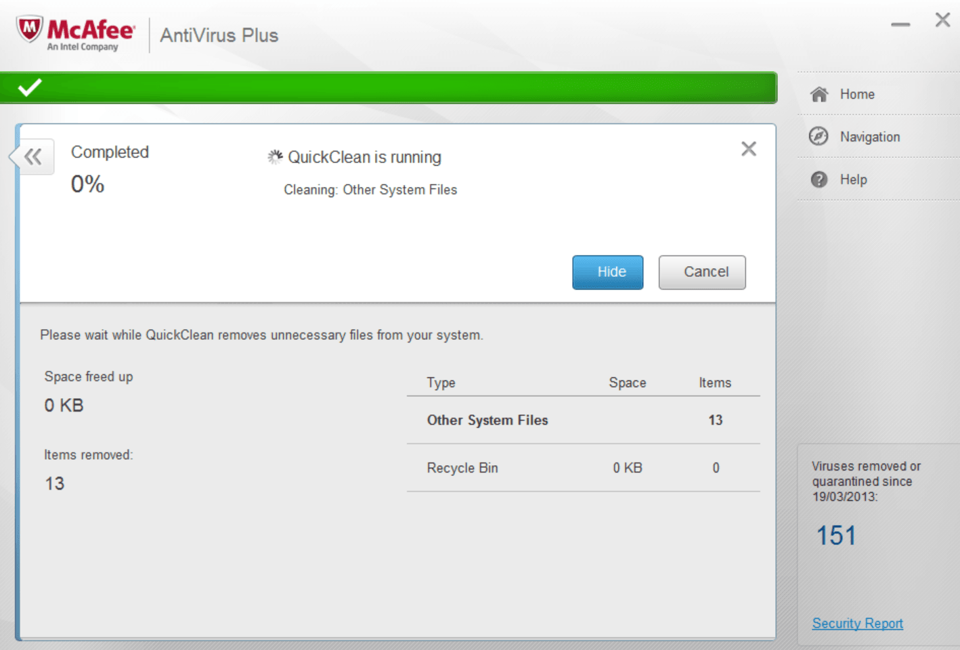The image size is (960, 650).
Task: Collapse panel with double-chevron back arrow
Action: (x=32, y=157)
